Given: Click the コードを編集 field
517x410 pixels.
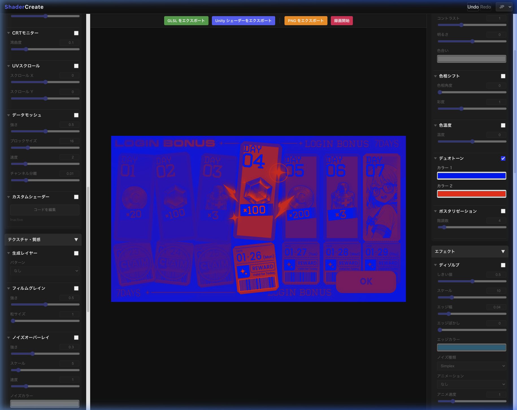Looking at the screenshot, I should coord(45,210).
